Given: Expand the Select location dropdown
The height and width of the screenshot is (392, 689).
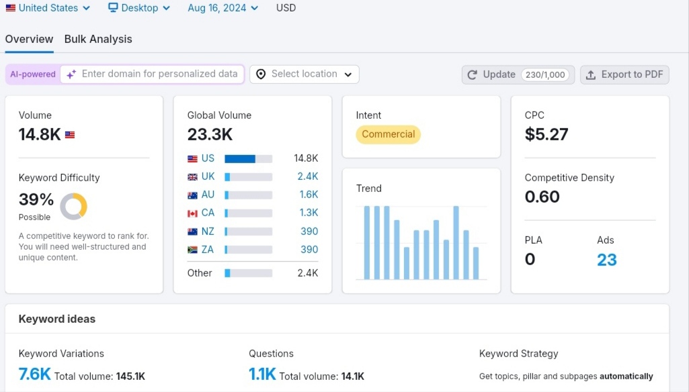Looking at the screenshot, I should [304, 75].
